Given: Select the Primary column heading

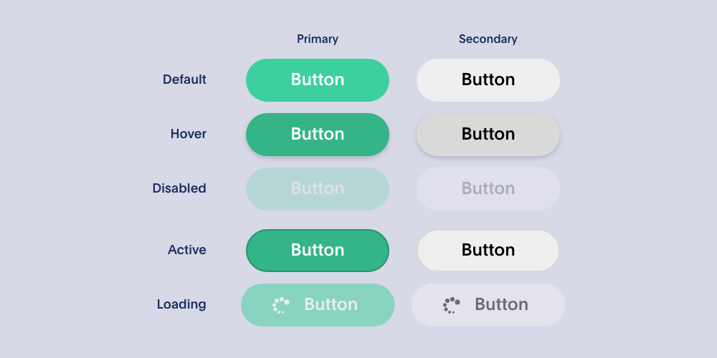Looking at the screenshot, I should (318, 39).
